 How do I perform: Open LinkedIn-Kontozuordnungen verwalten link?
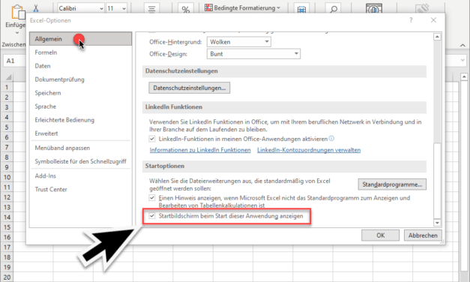[309, 150]
